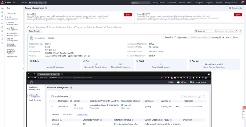Select Instantiate tab under prescription chaincode

click(x=82, y=115)
